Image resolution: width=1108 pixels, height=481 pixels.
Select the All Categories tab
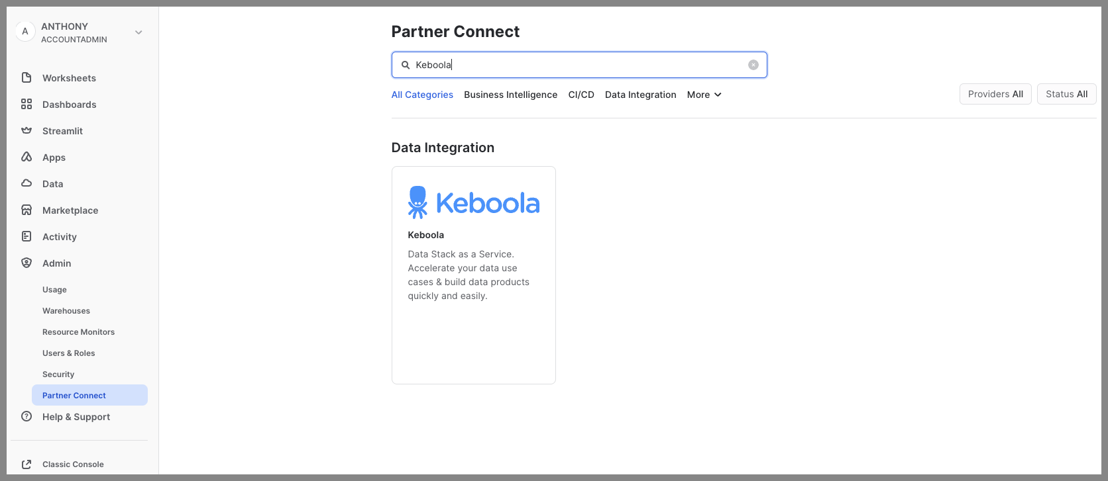click(x=422, y=95)
